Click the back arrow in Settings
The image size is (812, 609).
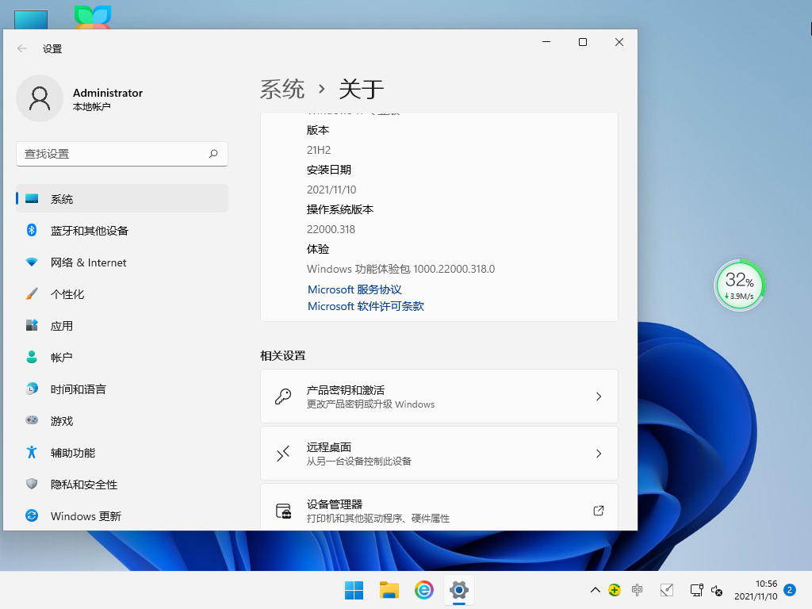tap(21, 48)
